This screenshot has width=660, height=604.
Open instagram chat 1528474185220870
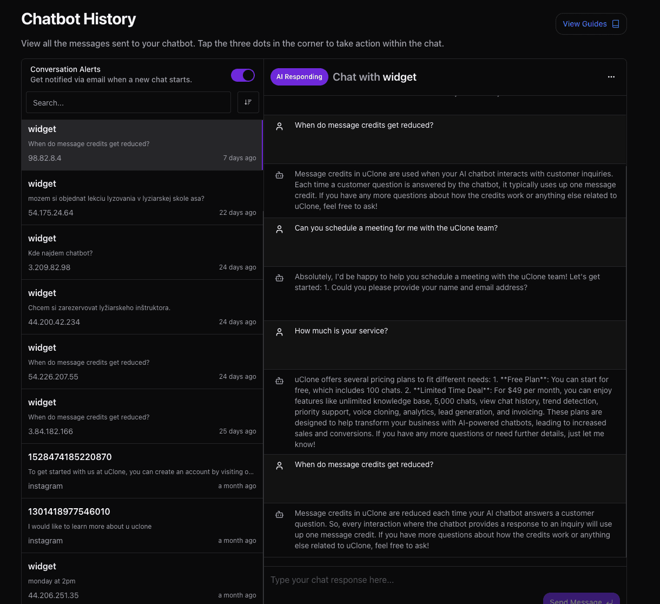coord(142,471)
